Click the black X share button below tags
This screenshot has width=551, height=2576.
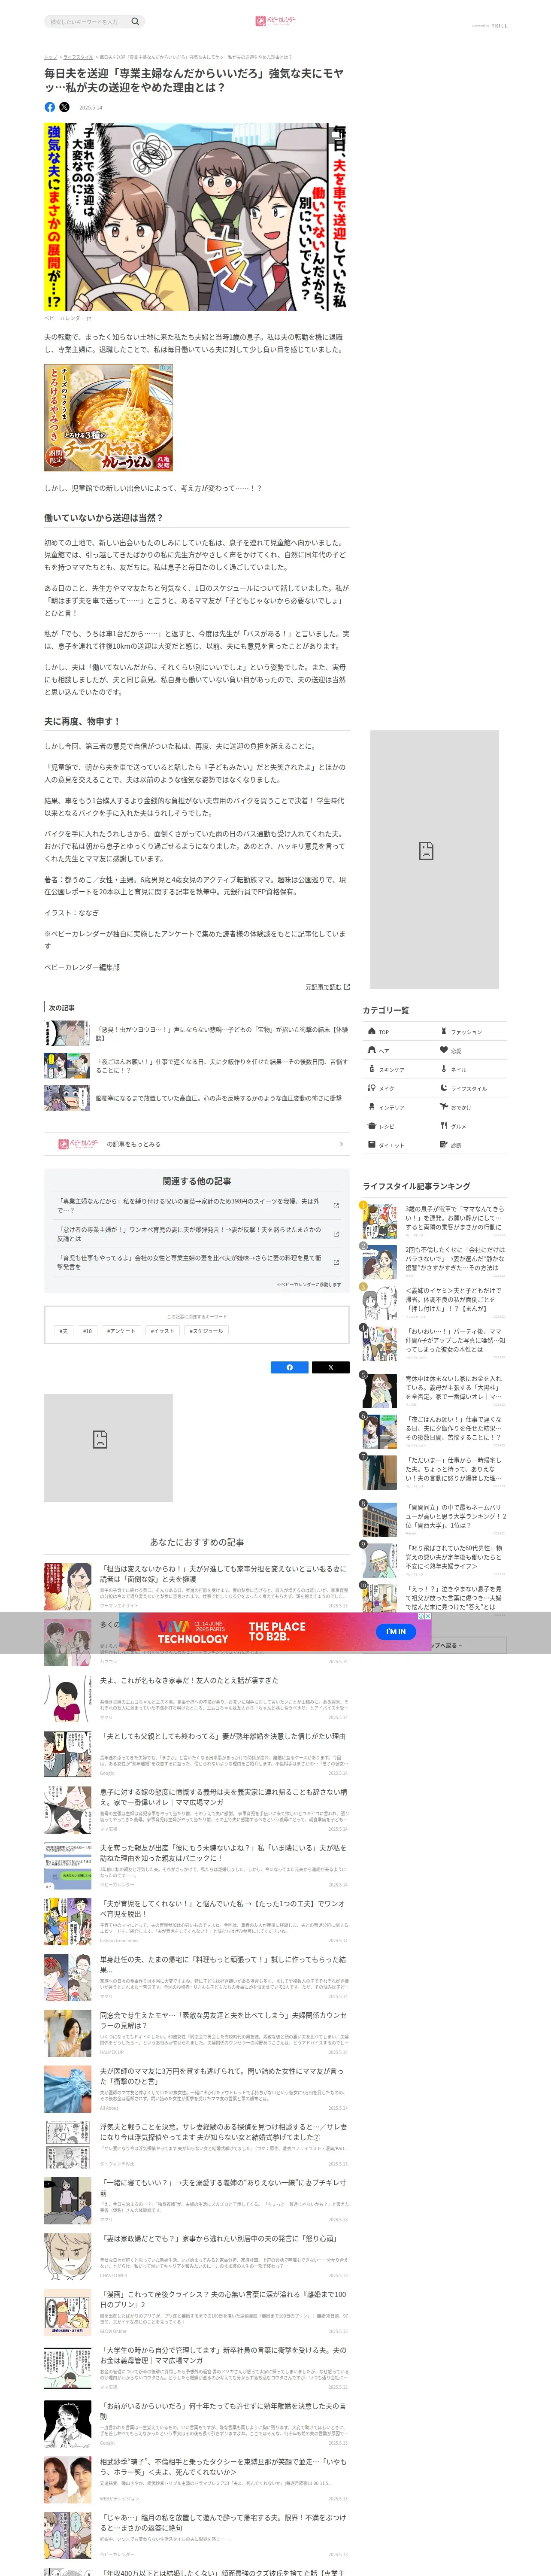pyautogui.click(x=331, y=1367)
